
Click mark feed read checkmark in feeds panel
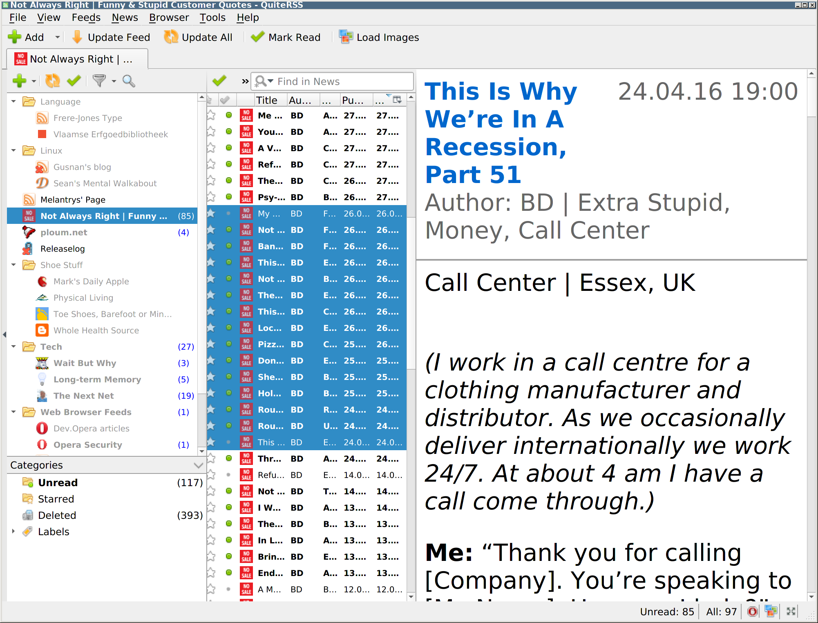click(x=74, y=81)
